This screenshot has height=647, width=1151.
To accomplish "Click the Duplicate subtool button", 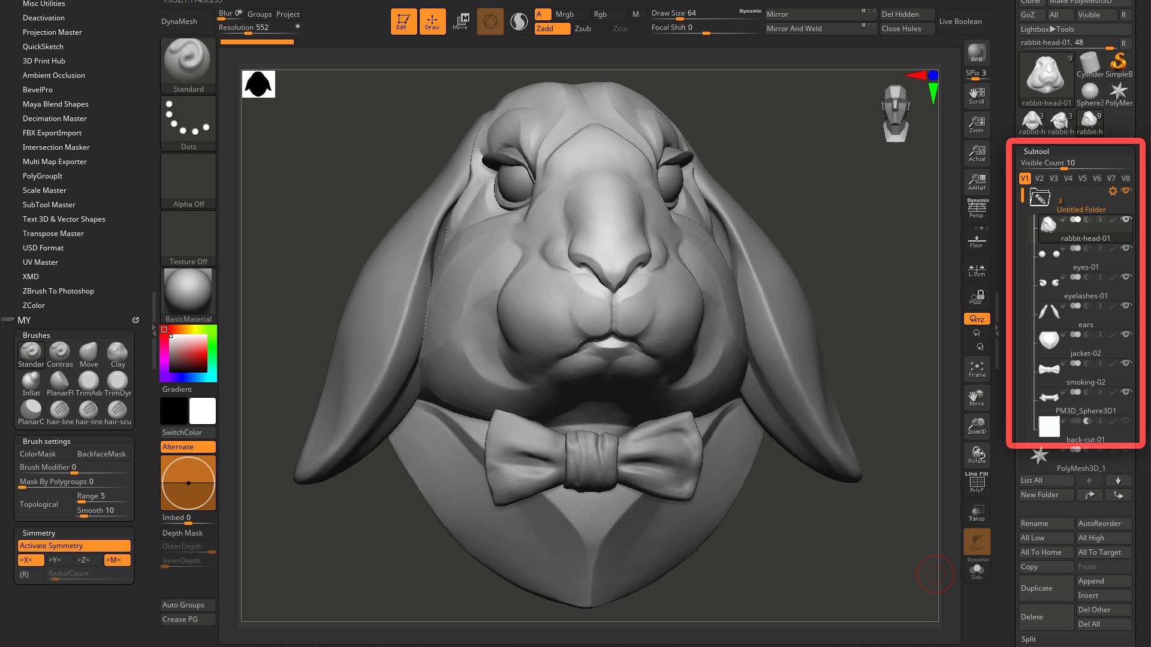I will [x=1047, y=588].
